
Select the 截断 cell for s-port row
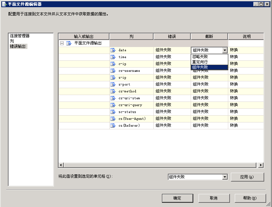[209, 85]
